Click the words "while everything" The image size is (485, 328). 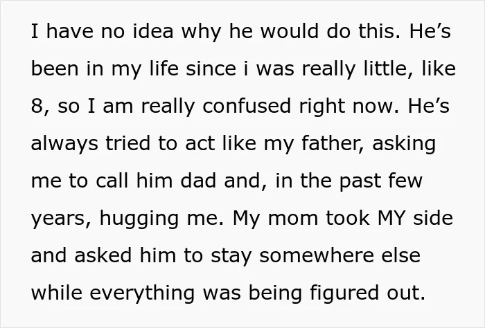(x=113, y=294)
